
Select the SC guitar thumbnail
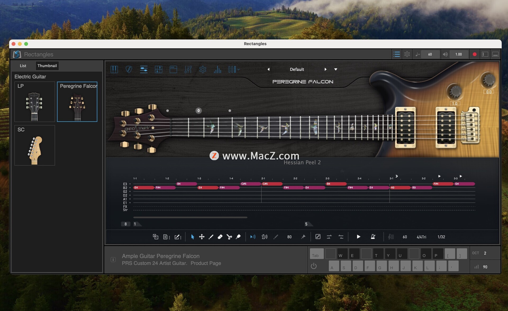point(35,145)
